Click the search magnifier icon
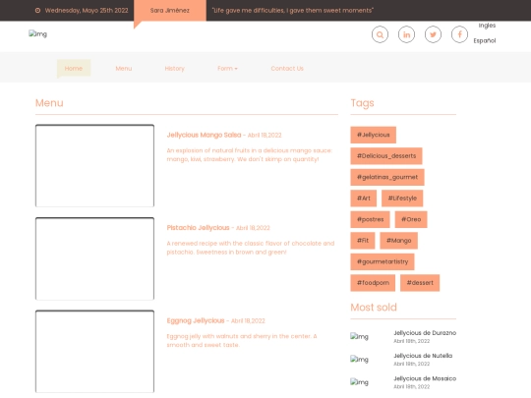Viewport: 531px width, 398px height. point(380,34)
